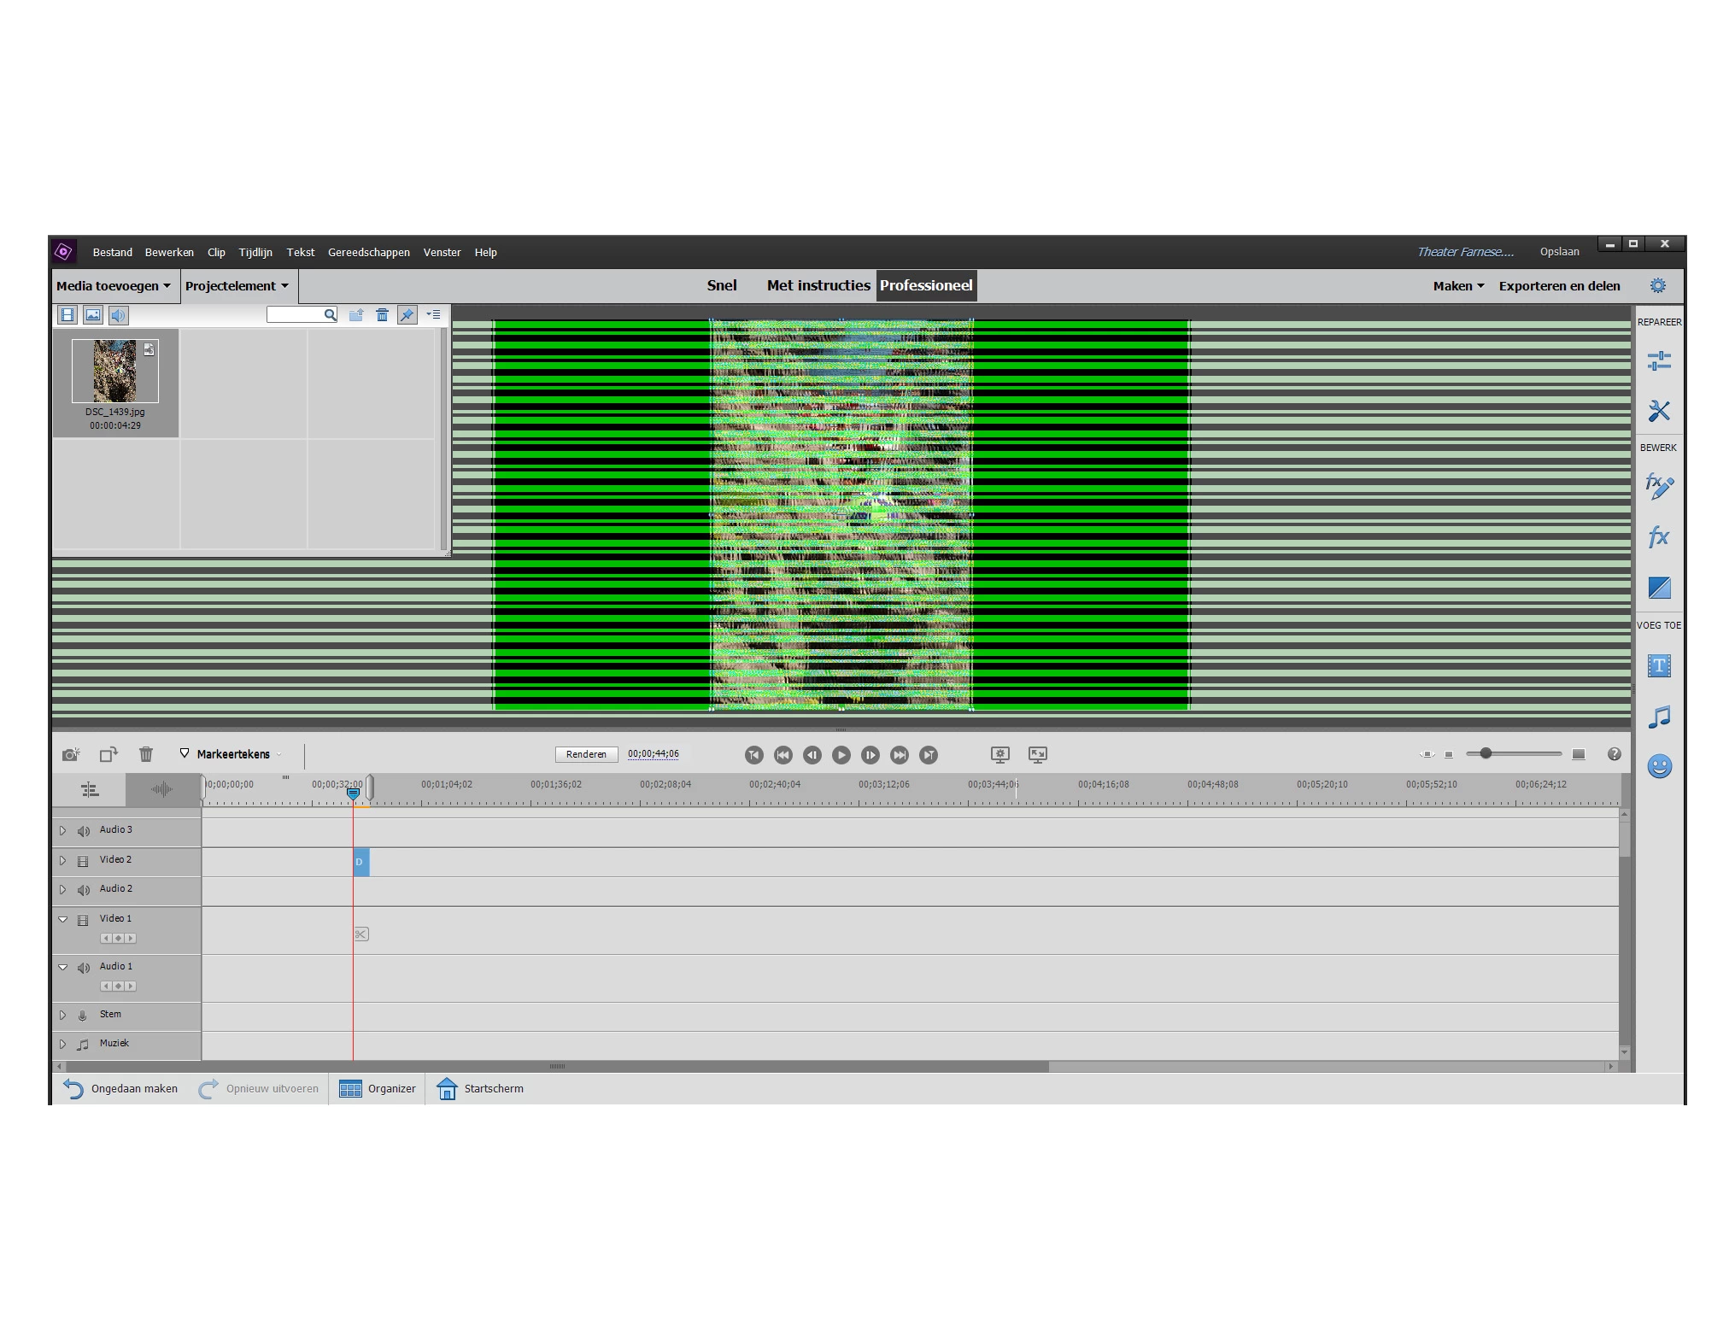
Task: Toggle audio clips filter in project panel
Action: 118,315
